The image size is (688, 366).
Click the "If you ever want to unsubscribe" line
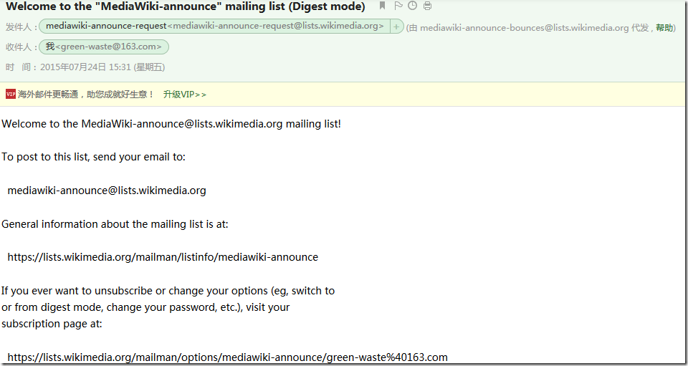pos(168,291)
